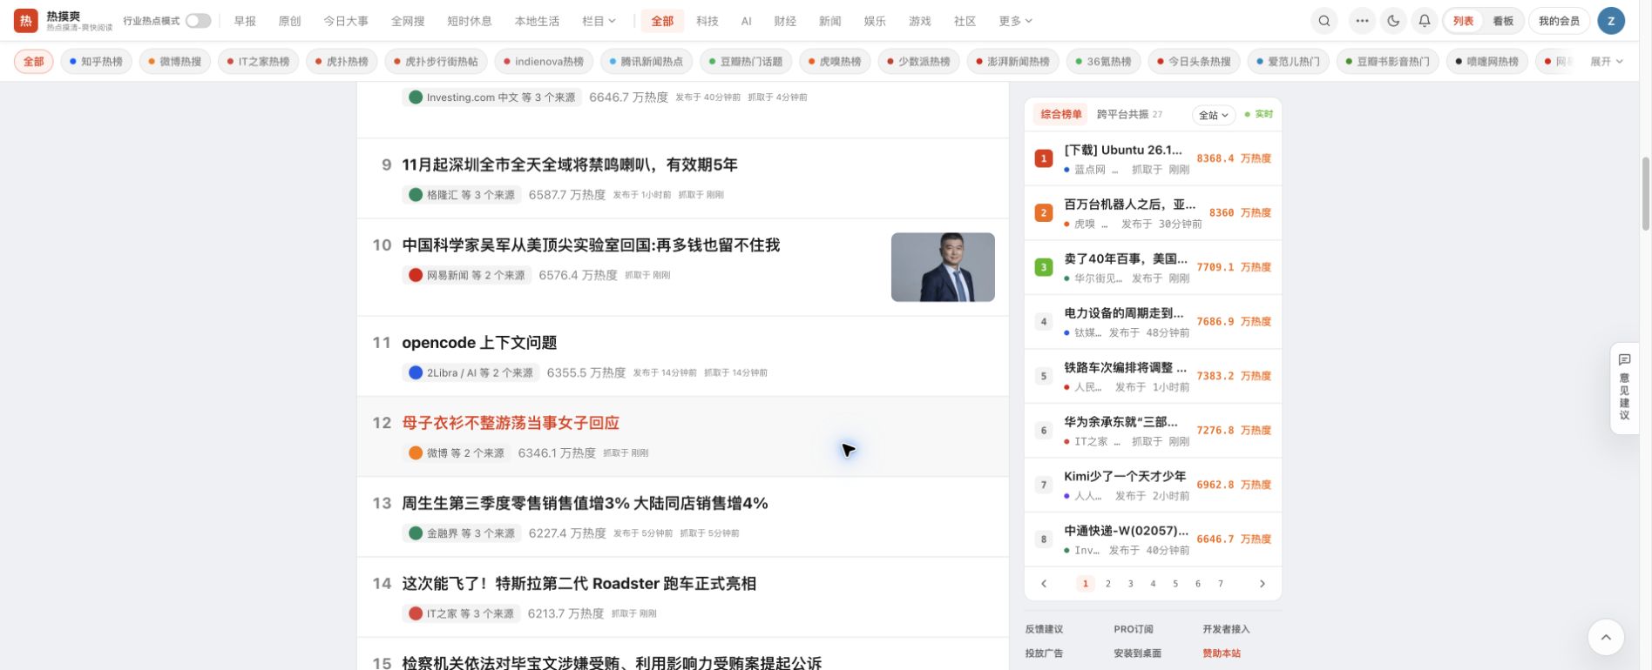This screenshot has height=670, width=1652.
Task: Select the 列表 view option
Action: click(x=1463, y=21)
